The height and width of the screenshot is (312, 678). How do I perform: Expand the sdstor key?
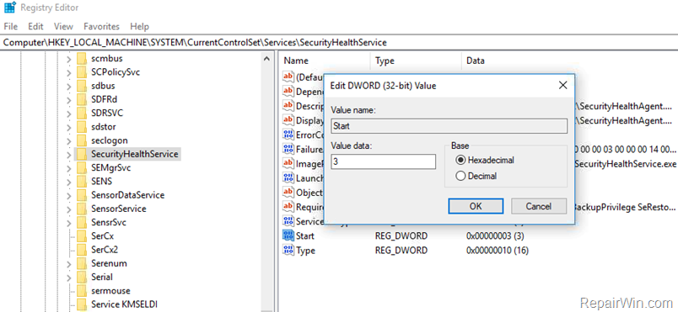click(x=69, y=127)
